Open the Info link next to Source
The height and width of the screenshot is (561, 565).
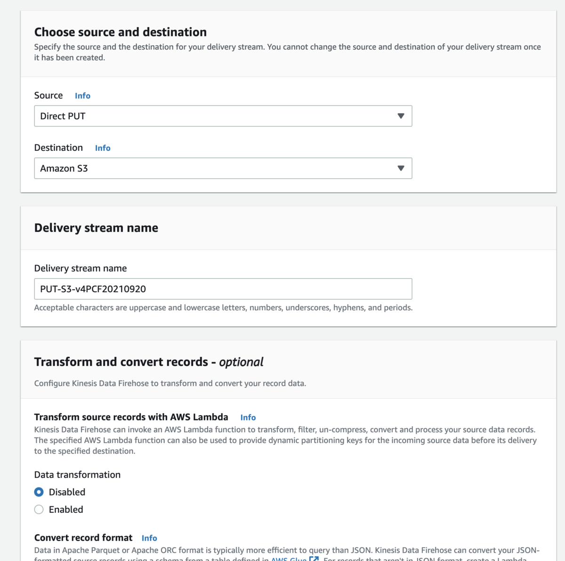point(82,96)
